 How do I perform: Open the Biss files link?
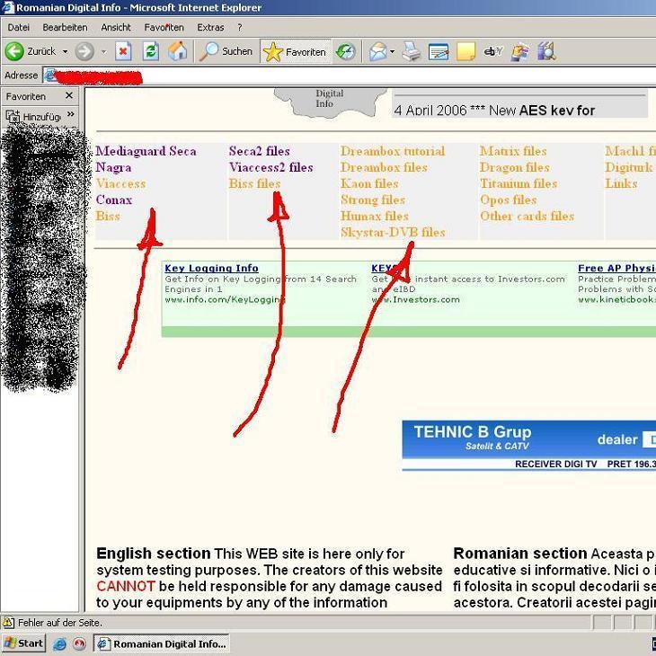pos(255,183)
